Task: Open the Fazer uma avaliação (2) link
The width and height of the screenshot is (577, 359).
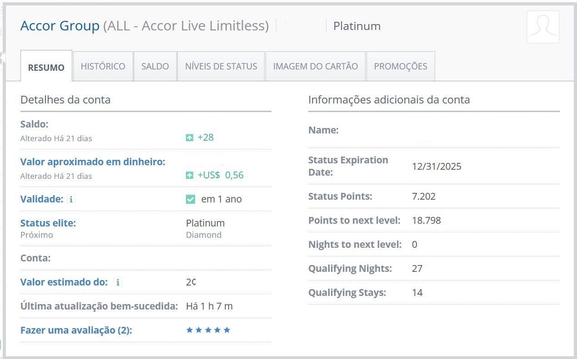Action: click(x=76, y=330)
